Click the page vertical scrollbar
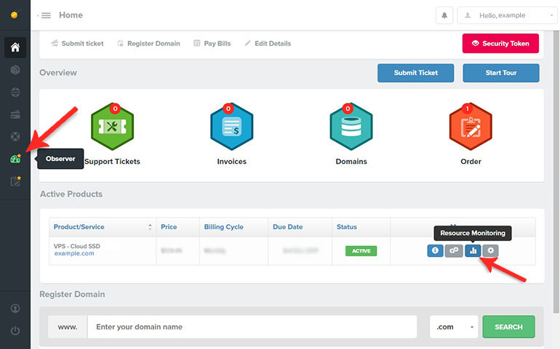The image size is (560, 349). (x=556, y=171)
